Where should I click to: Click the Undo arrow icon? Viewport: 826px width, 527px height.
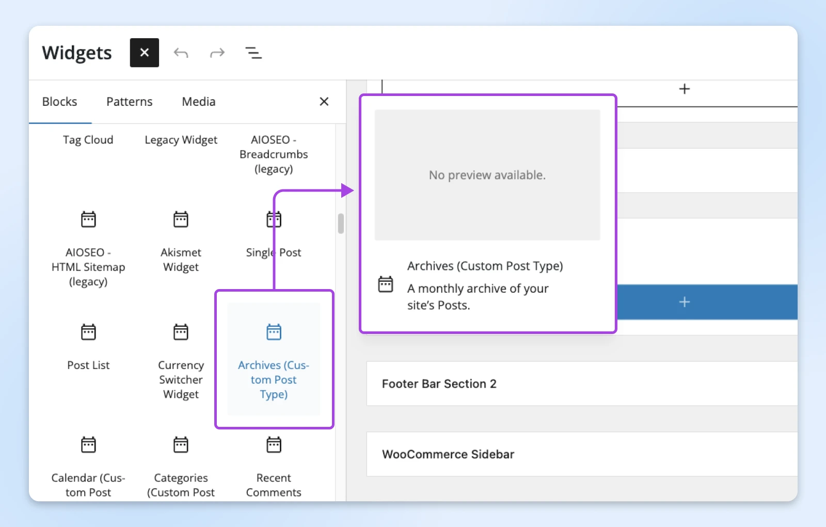181,53
